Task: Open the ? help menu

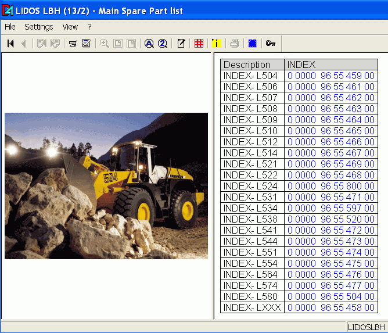Action: click(x=89, y=27)
